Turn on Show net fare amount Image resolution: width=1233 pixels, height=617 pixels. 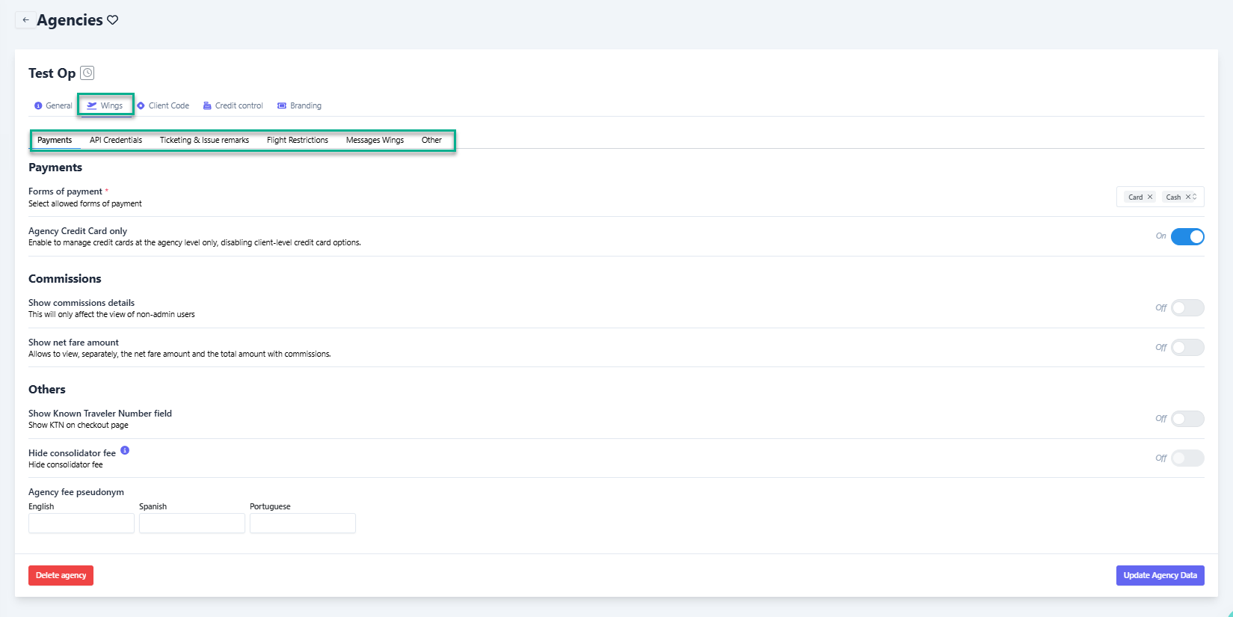click(x=1187, y=348)
